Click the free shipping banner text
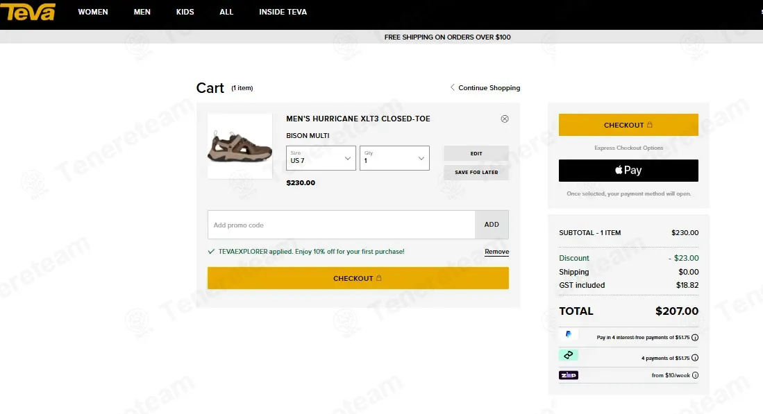This screenshot has width=763, height=414. click(447, 37)
